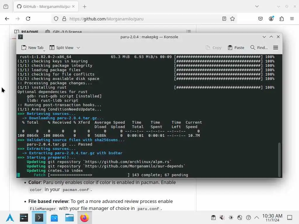299x224 pixels.
Task: Click the Konsole terminal window icon
Action: coord(20,37)
